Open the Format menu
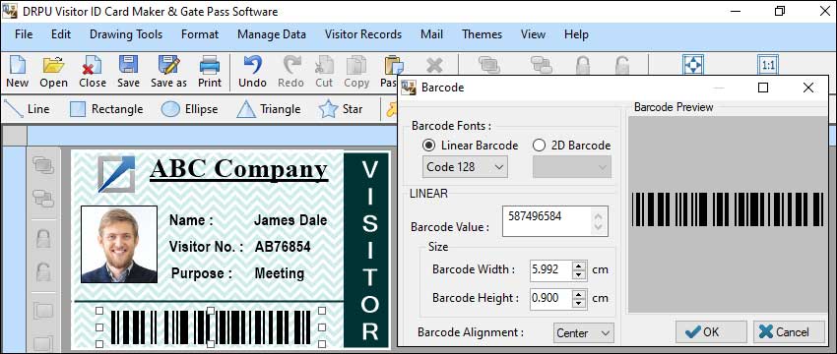837x354 pixels. click(x=200, y=34)
